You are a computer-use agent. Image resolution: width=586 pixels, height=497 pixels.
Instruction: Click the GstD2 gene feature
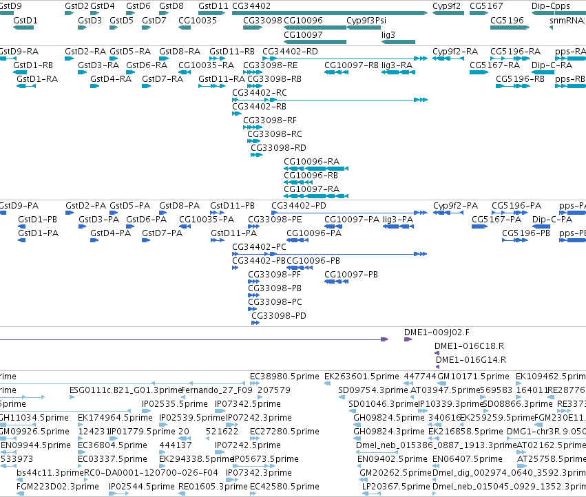[70, 13]
